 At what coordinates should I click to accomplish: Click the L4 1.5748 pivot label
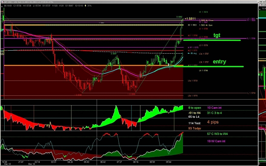tap(203, 70)
